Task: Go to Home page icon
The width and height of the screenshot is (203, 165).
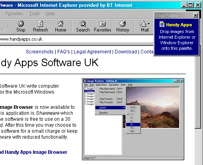Action: 61,24
